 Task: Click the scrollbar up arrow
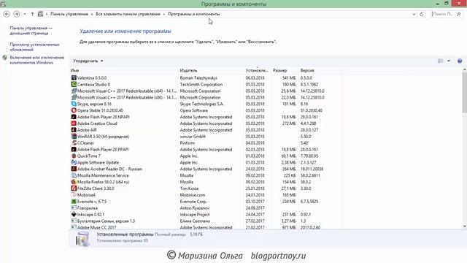pos(464,69)
